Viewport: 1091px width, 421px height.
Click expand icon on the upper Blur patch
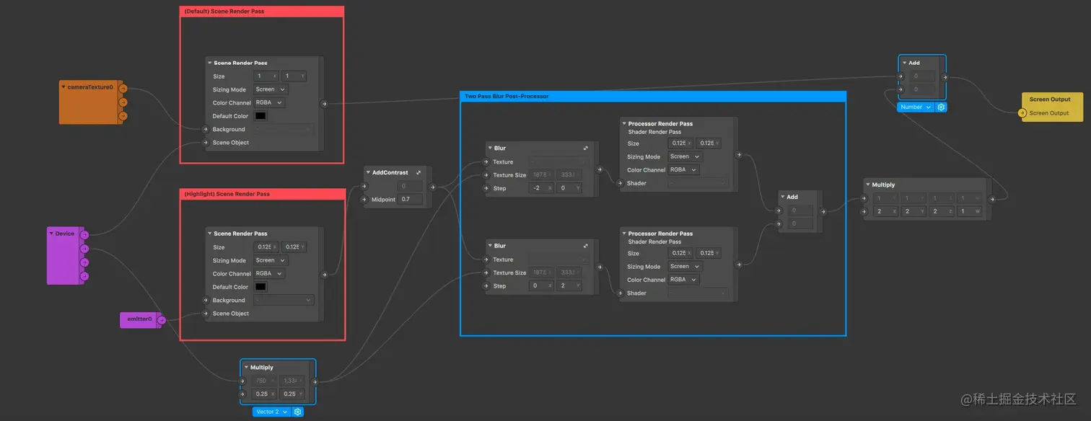coord(586,148)
